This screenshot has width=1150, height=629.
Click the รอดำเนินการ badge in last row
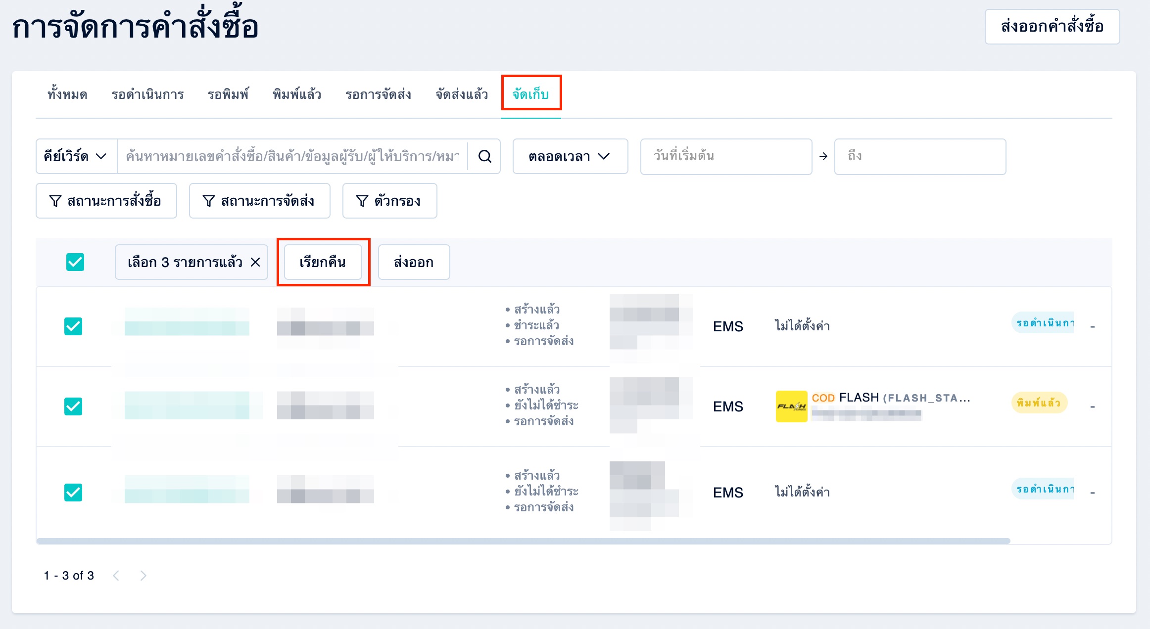click(1043, 489)
